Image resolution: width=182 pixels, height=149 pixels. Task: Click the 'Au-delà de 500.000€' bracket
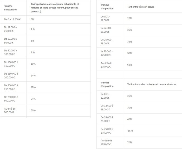[x=10, y=110]
